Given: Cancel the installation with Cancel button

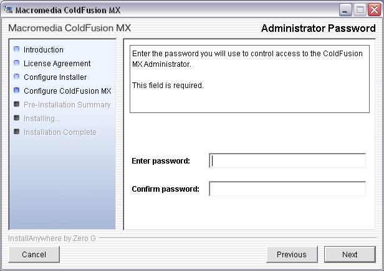Looking at the screenshot, I should [x=34, y=254].
